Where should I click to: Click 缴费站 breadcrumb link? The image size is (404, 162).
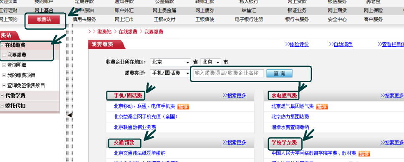[x=104, y=32]
